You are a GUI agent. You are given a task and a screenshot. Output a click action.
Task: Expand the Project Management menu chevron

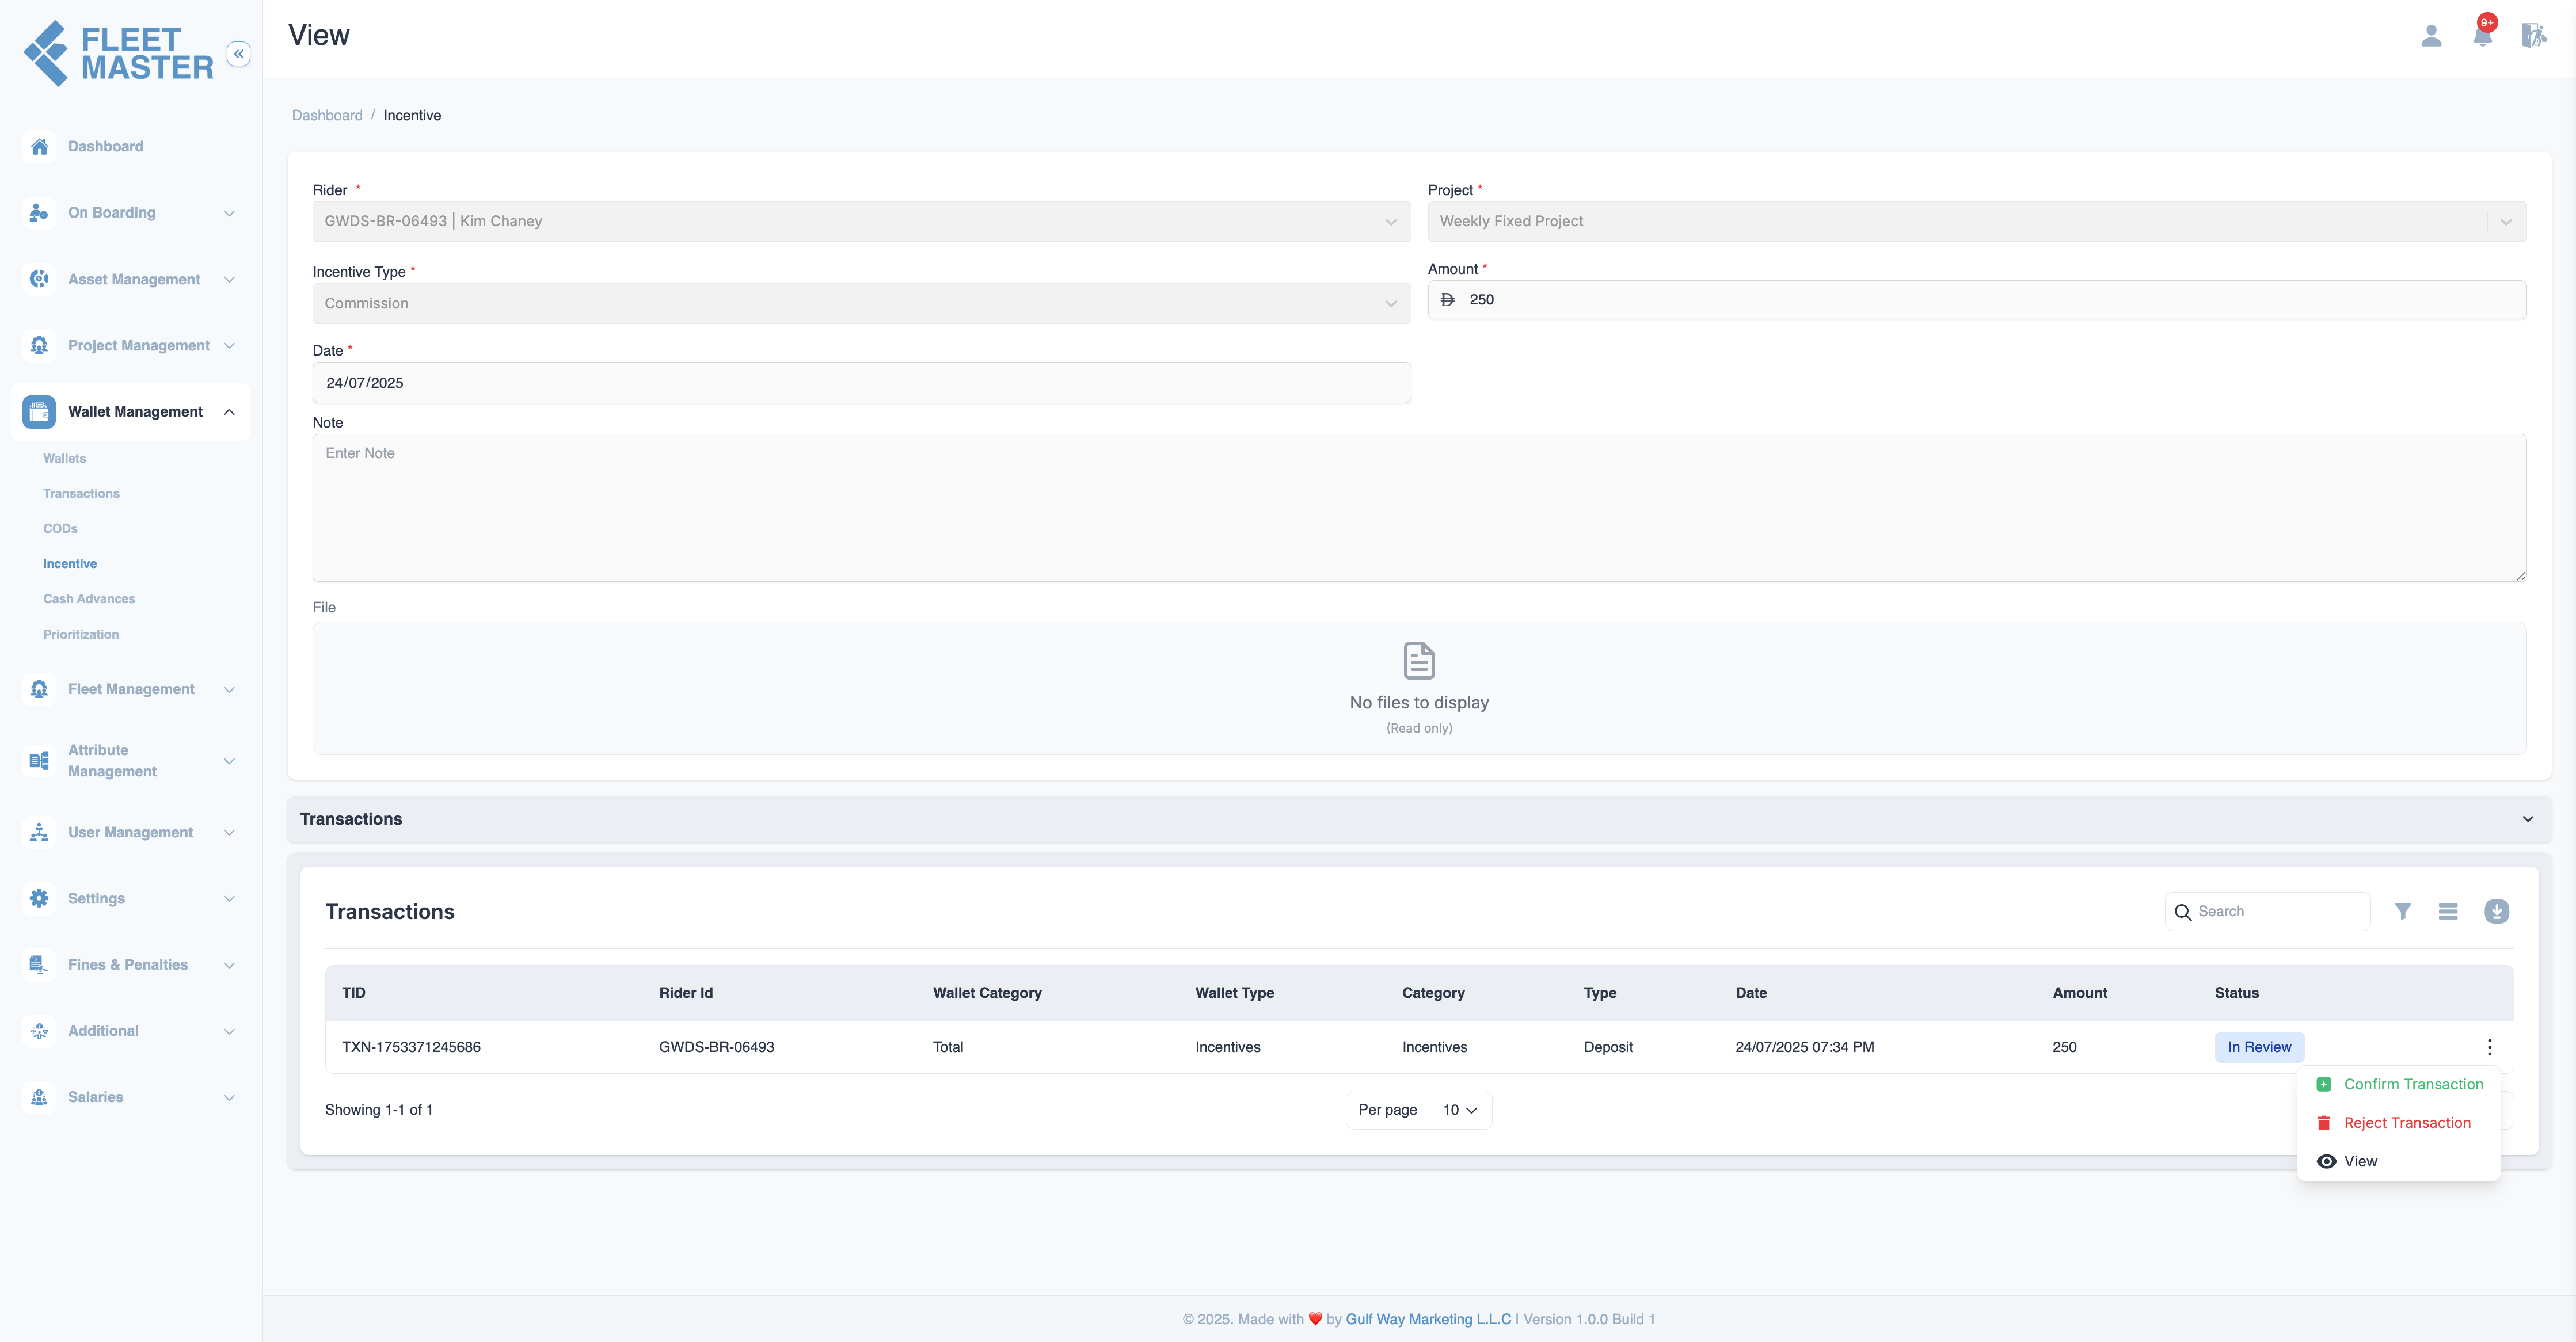[229, 345]
